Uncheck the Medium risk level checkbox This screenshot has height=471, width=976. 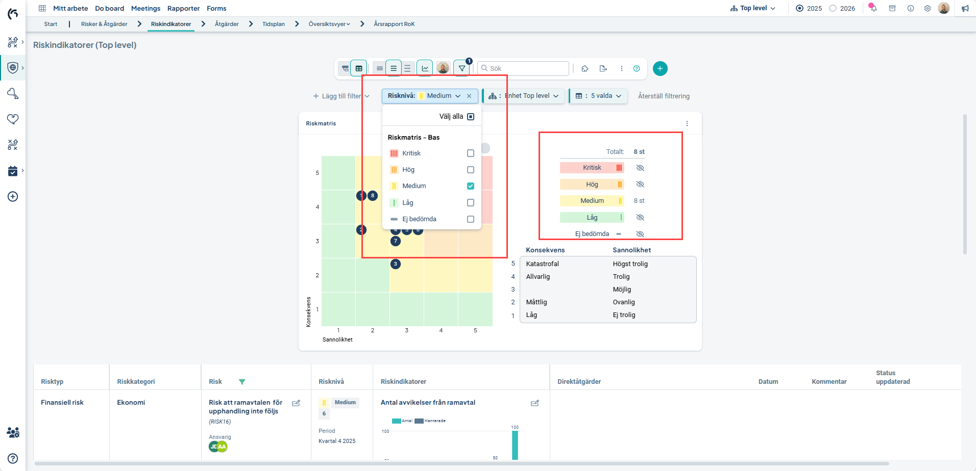(471, 186)
